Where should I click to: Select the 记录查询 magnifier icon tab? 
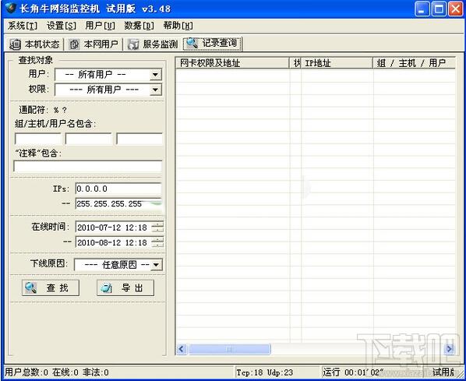(x=192, y=44)
